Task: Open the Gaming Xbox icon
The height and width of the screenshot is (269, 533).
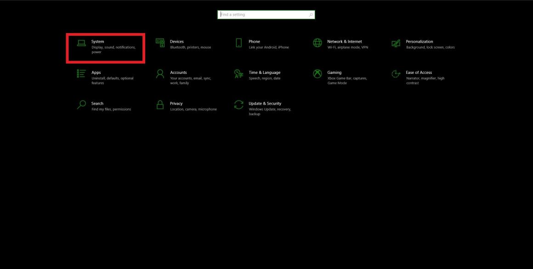Action: (x=318, y=74)
